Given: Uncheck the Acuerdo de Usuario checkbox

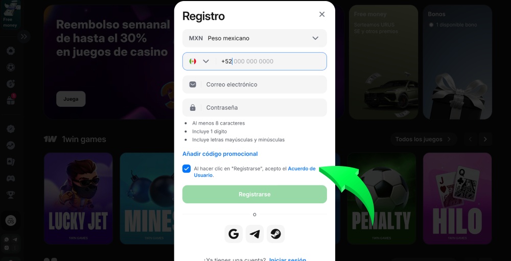Looking at the screenshot, I should tap(187, 169).
